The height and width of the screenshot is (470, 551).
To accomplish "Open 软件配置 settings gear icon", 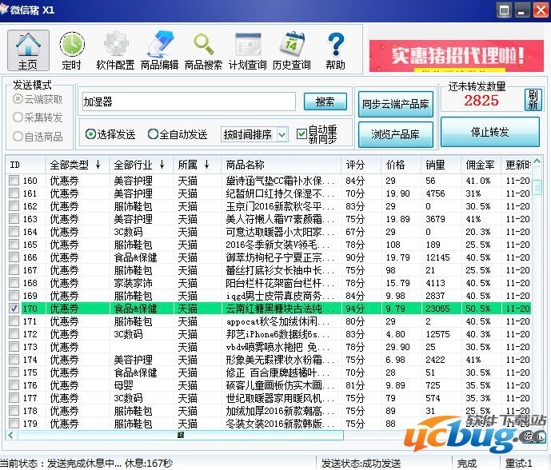I will [x=115, y=50].
